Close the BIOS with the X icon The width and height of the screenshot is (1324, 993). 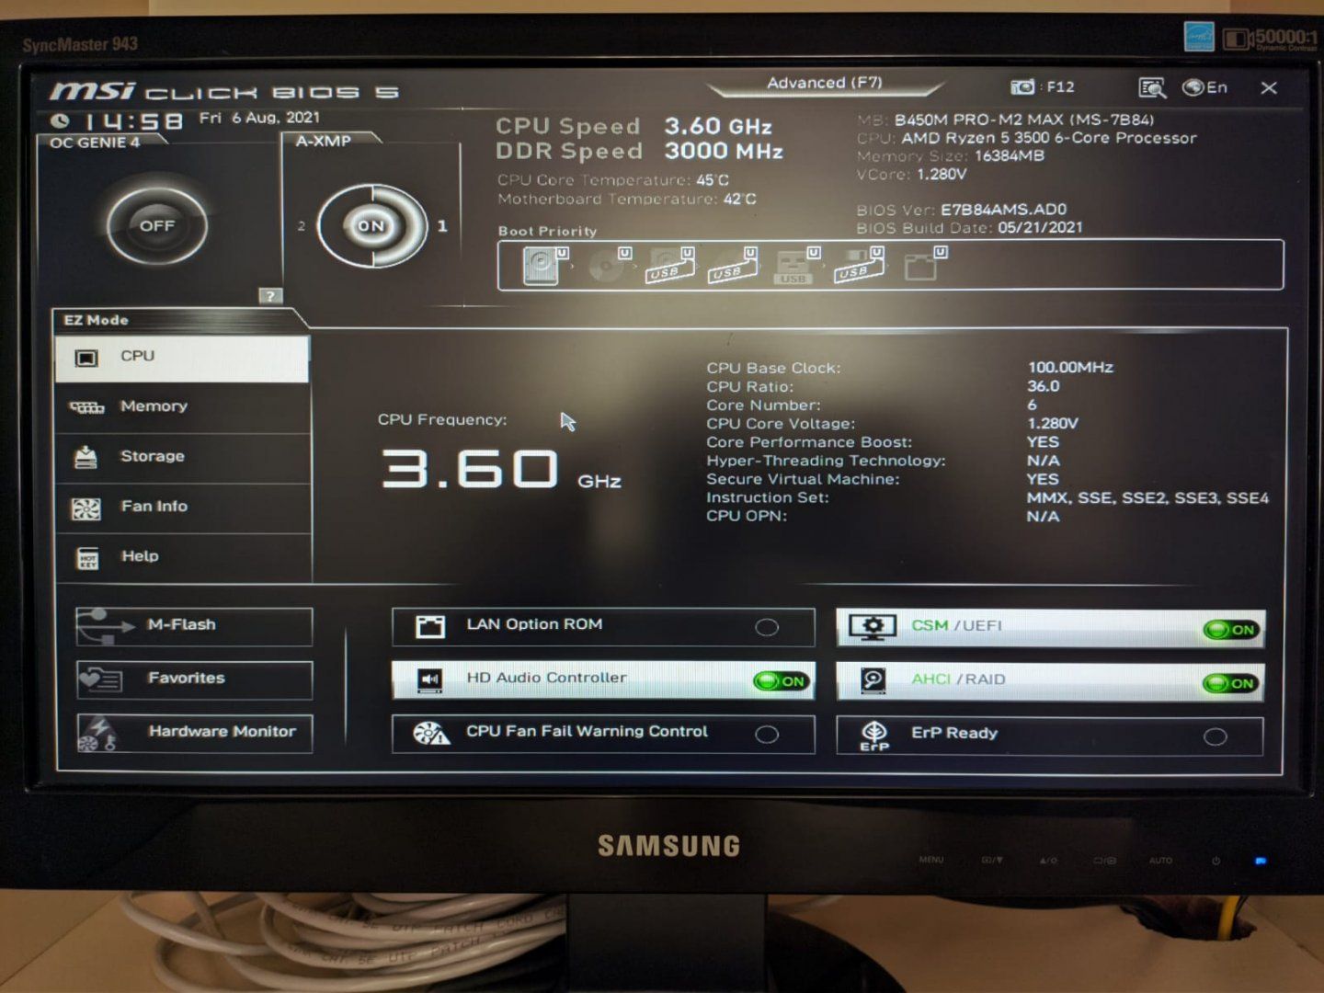(1269, 87)
